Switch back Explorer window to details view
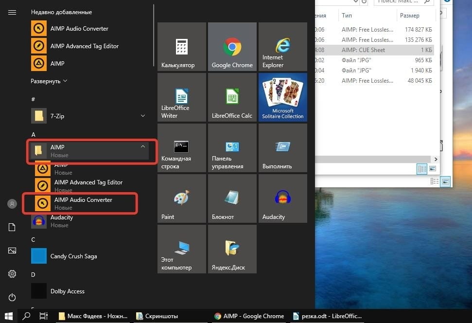This screenshot has height=323, width=472. click(435, 181)
